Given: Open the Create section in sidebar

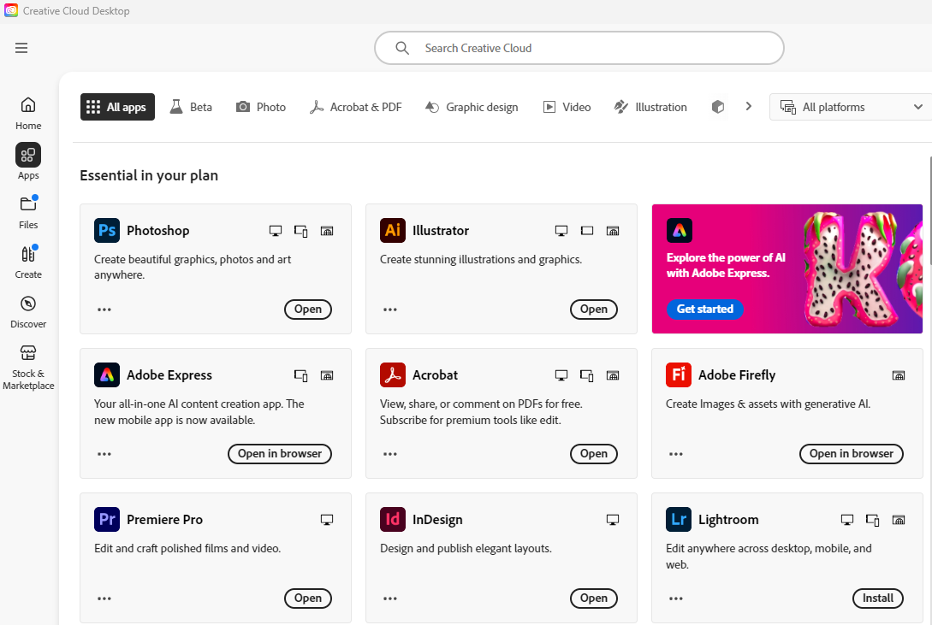Looking at the screenshot, I should tap(28, 262).
